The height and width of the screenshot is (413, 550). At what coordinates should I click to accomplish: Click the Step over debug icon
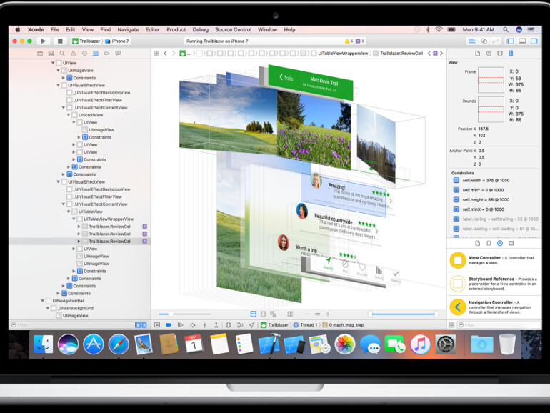point(193,325)
